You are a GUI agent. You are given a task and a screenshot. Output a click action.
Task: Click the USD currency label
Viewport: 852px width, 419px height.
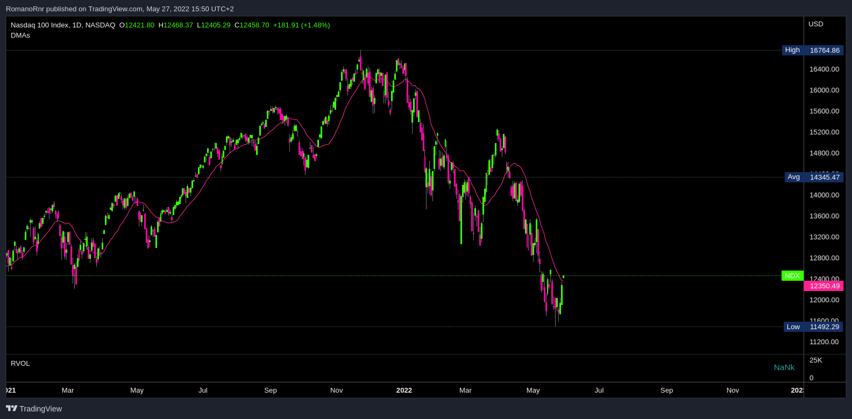tap(816, 24)
